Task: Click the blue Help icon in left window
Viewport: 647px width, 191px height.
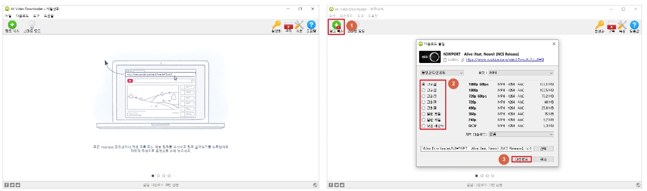Action: pyautogui.click(x=311, y=25)
